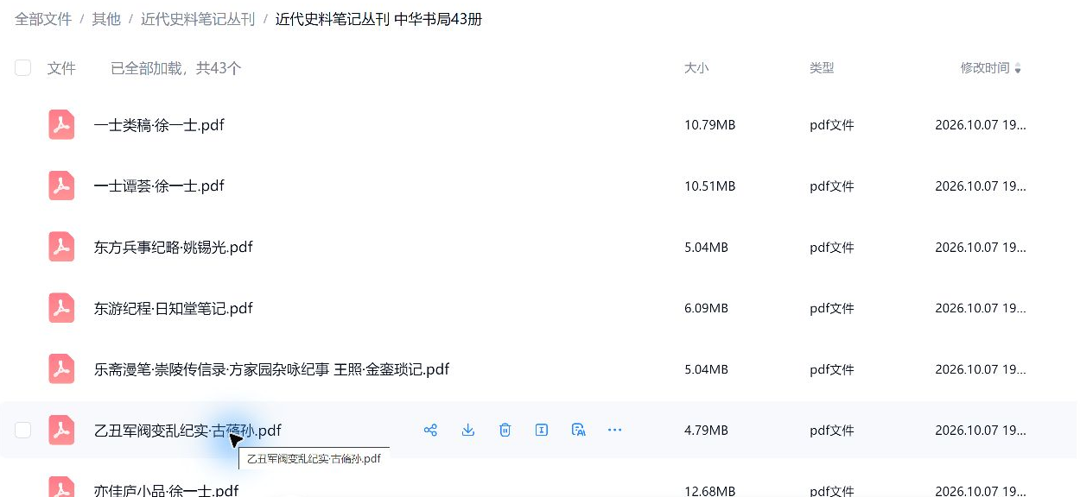Click the 类型 column header
The width and height of the screenshot is (1080, 497).
(x=822, y=68)
